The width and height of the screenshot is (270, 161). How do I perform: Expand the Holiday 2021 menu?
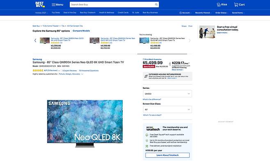click(x=41, y=13)
